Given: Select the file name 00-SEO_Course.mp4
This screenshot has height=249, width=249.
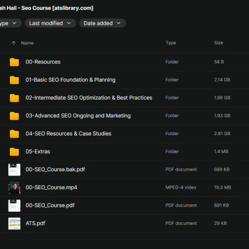Looking at the screenshot, I should coord(51,187).
